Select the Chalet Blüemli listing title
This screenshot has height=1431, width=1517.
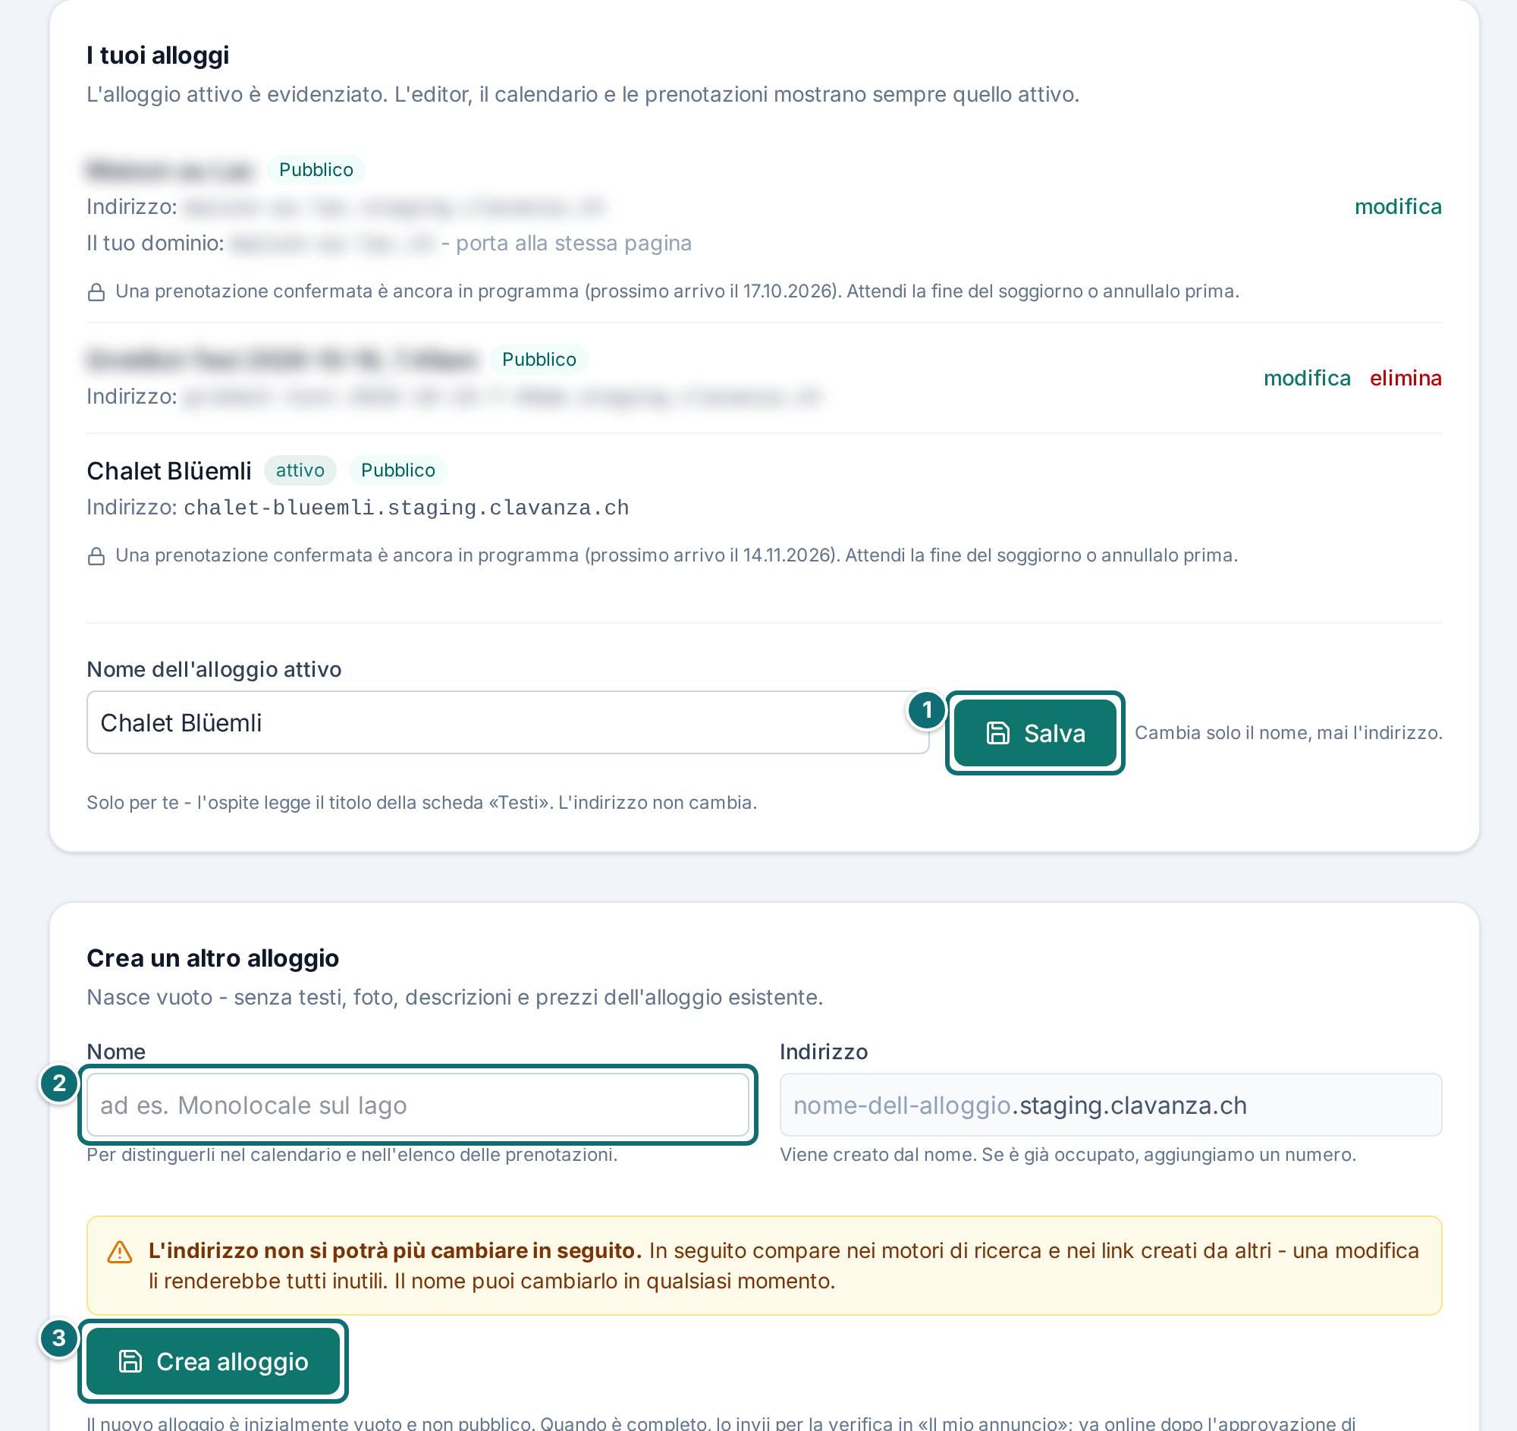pos(168,471)
